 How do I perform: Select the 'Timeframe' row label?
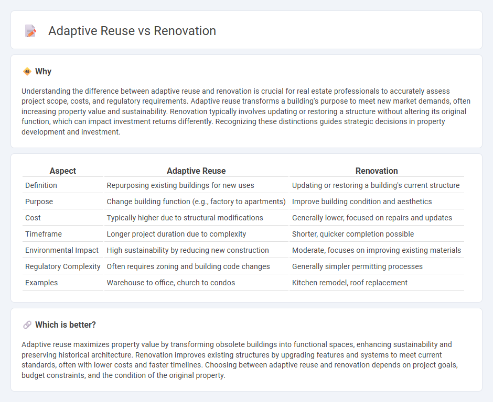pos(44,234)
